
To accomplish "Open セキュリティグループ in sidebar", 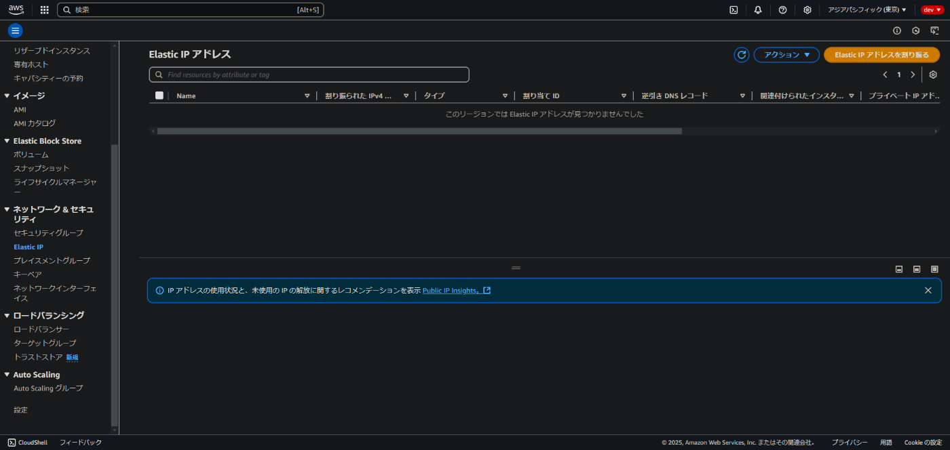I will (48, 233).
